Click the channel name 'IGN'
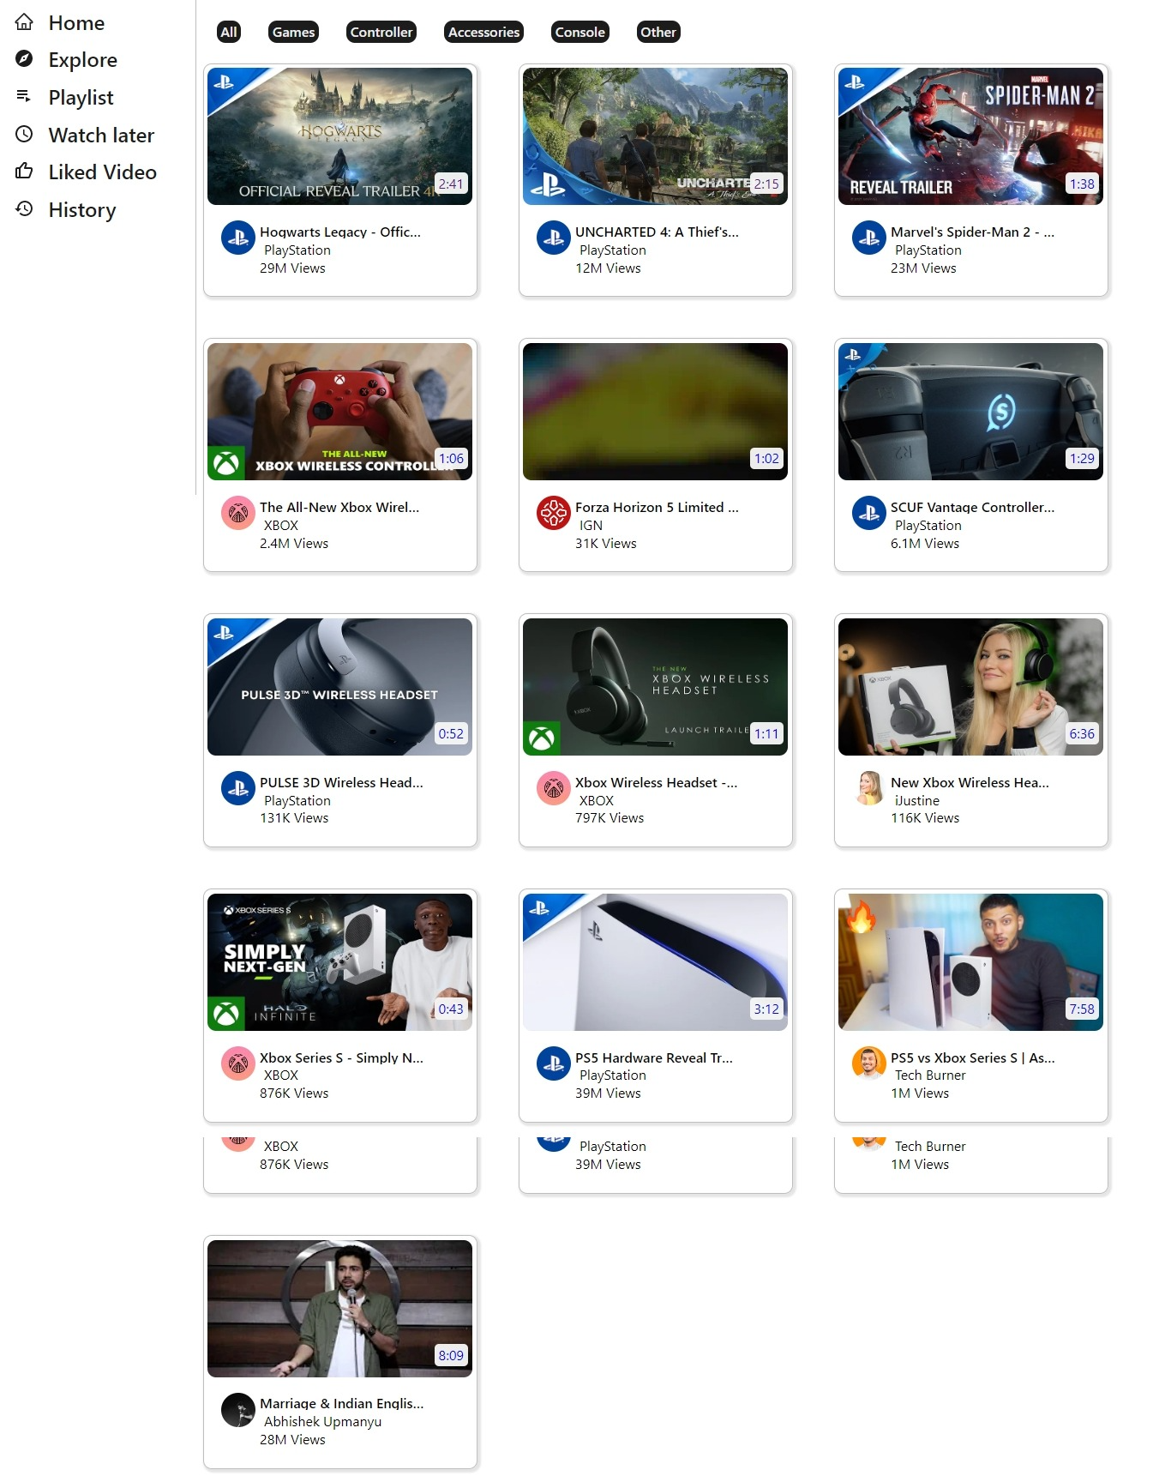Image resolution: width=1171 pixels, height=1476 pixels. tap(591, 525)
